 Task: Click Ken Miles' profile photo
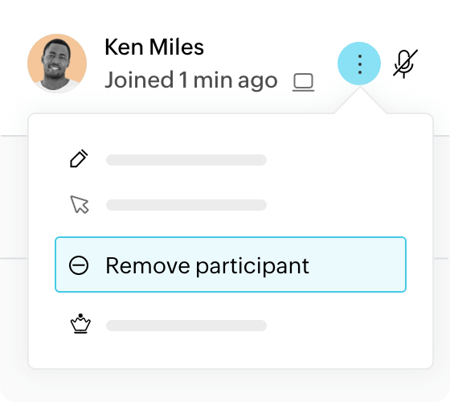coord(57,64)
